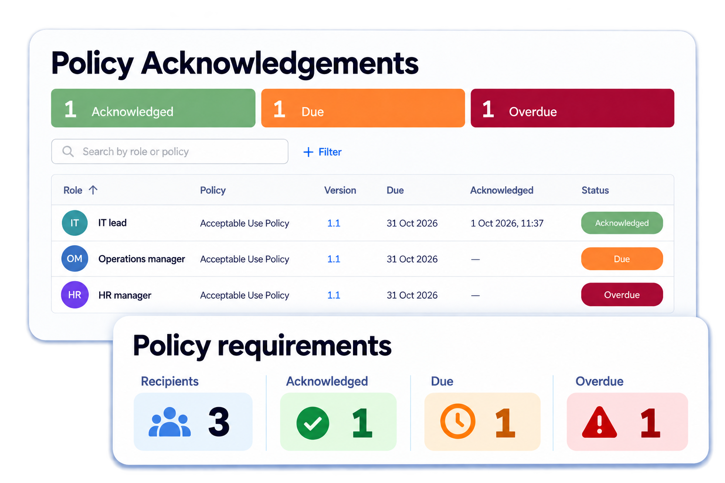
Task: Open the Filter option
Action: click(x=322, y=152)
